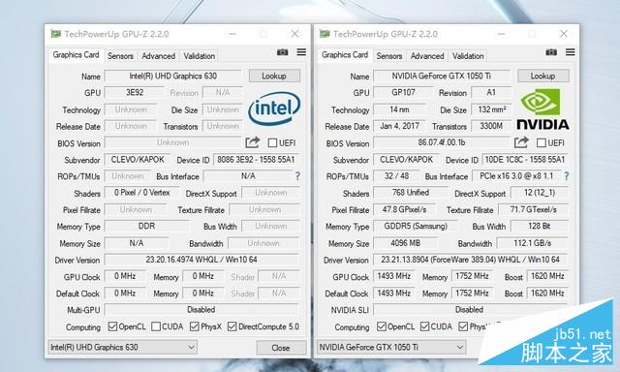Click ROPs/TMUs field 32 / 48
The height and width of the screenshot is (372, 620).
click(396, 176)
